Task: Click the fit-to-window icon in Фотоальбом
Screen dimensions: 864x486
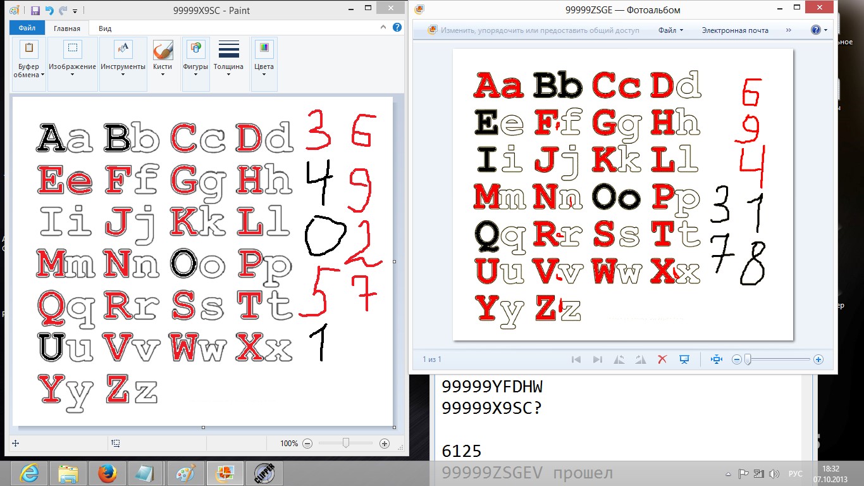Action: 716,359
